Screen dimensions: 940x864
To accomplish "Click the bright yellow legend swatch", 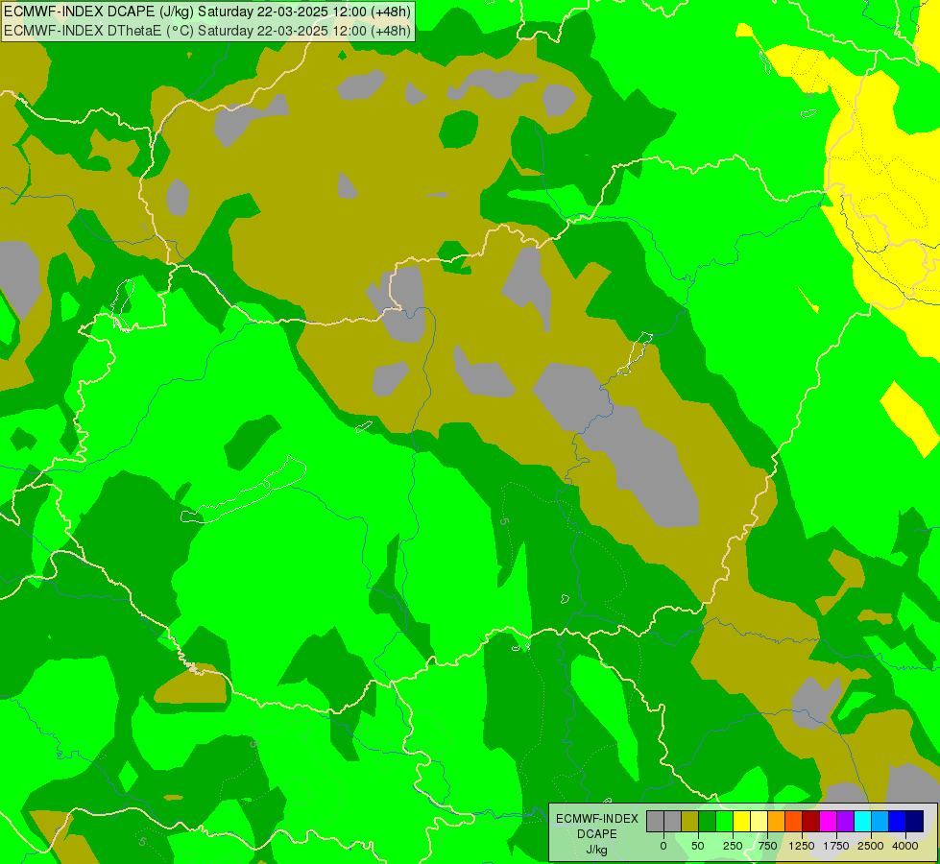I will (x=741, y=822).
